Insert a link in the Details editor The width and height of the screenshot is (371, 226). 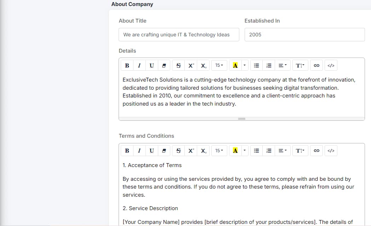pyautogui.click(x=317, y=65)
